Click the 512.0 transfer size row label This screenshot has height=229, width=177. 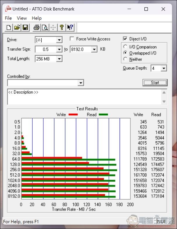[15, 175]
